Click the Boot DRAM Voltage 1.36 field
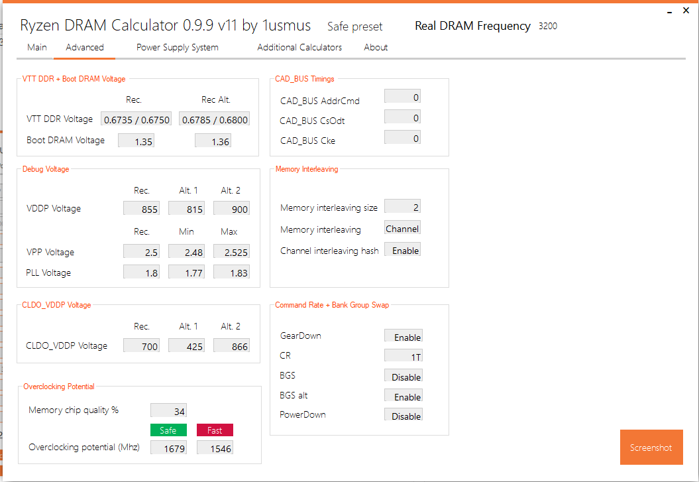The image size is (699, 482). [213, 141]
